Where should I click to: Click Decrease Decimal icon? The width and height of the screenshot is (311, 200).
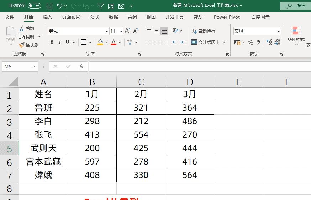click(x=277, y=42)
